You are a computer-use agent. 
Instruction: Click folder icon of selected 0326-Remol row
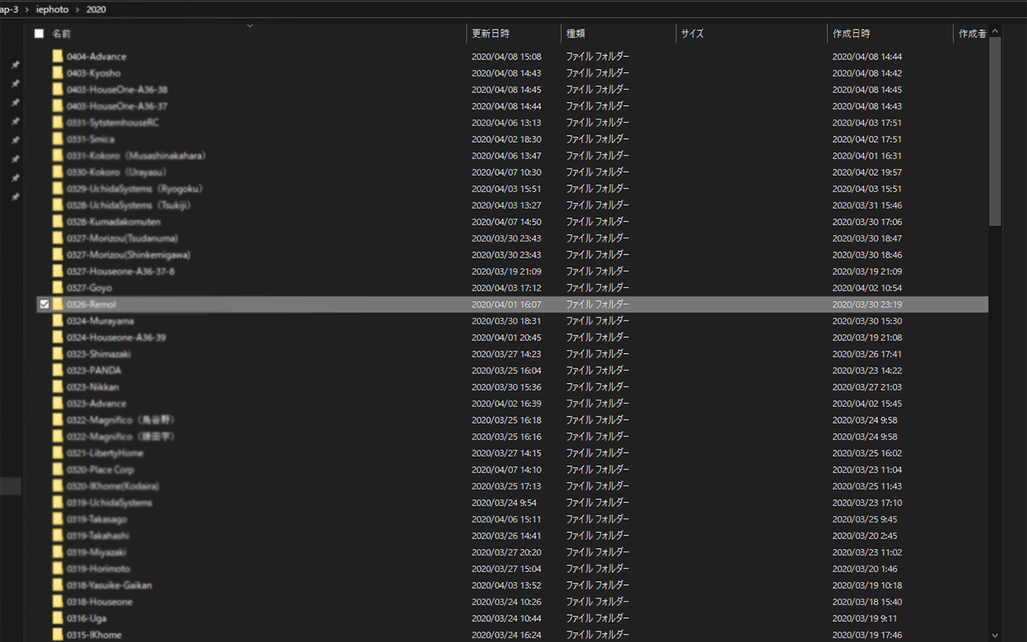click(x=58, y=304)
